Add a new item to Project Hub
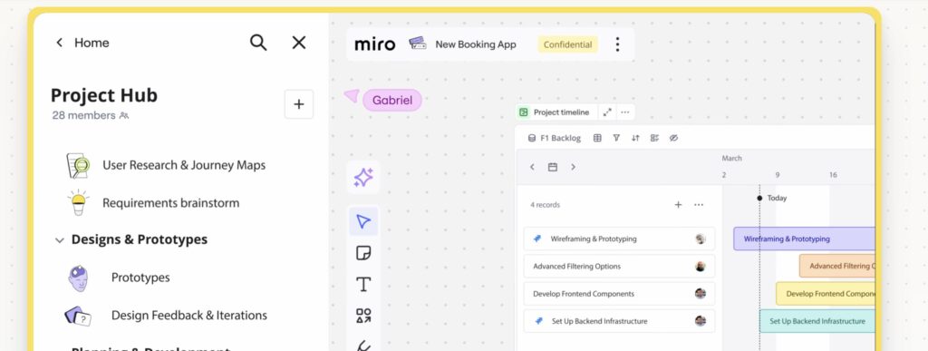 point(299,104)
